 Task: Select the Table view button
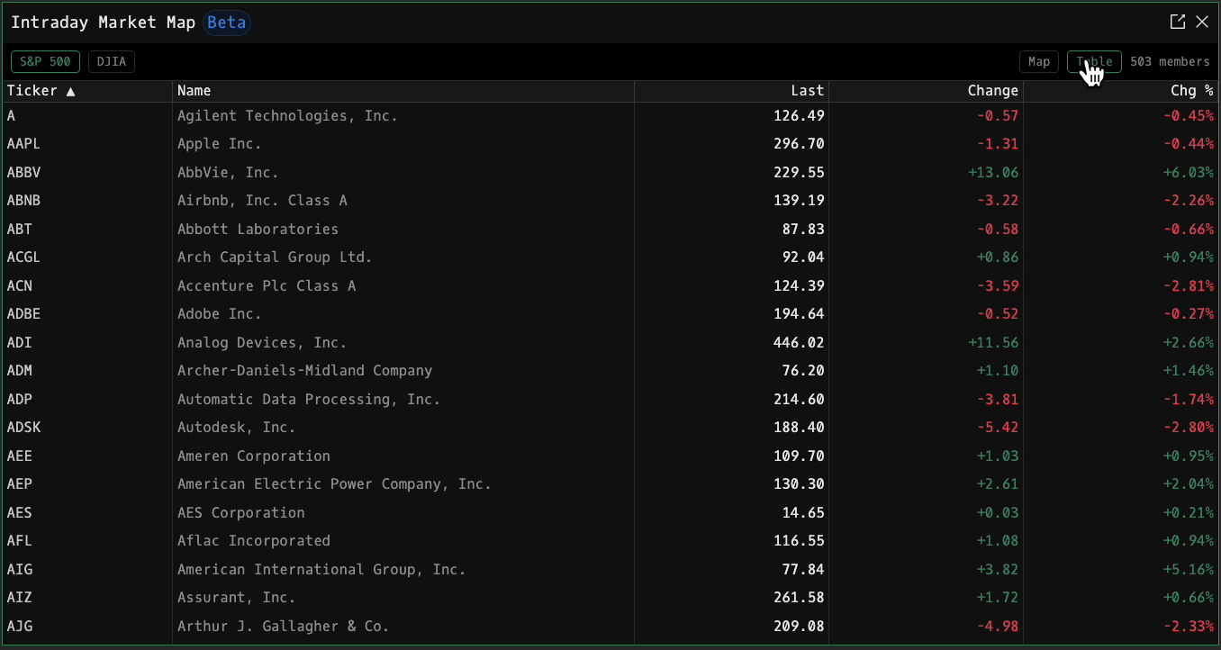coord(1094,62)
